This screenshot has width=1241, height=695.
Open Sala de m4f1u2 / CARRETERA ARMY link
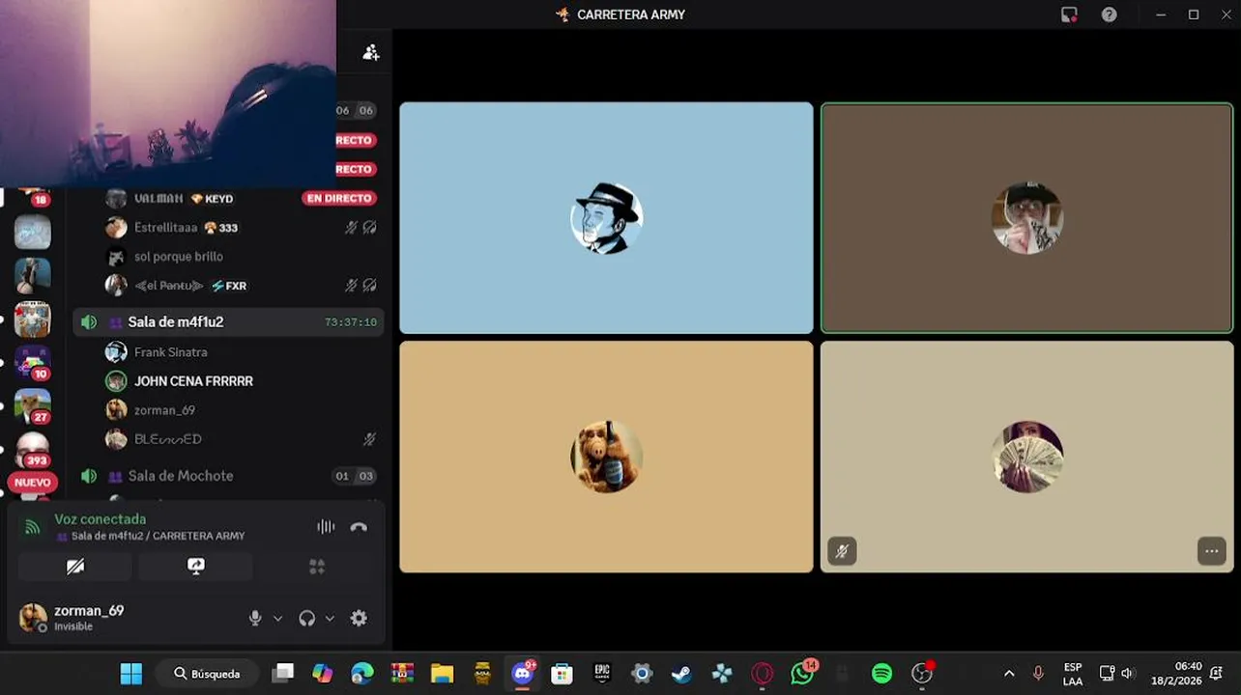pyautogui.click(x=158, y=536)
